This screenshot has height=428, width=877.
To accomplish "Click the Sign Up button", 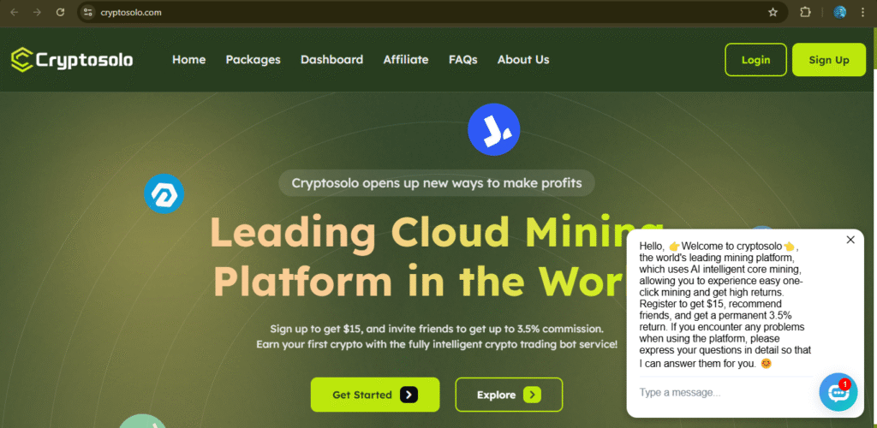I will [829, 60].
